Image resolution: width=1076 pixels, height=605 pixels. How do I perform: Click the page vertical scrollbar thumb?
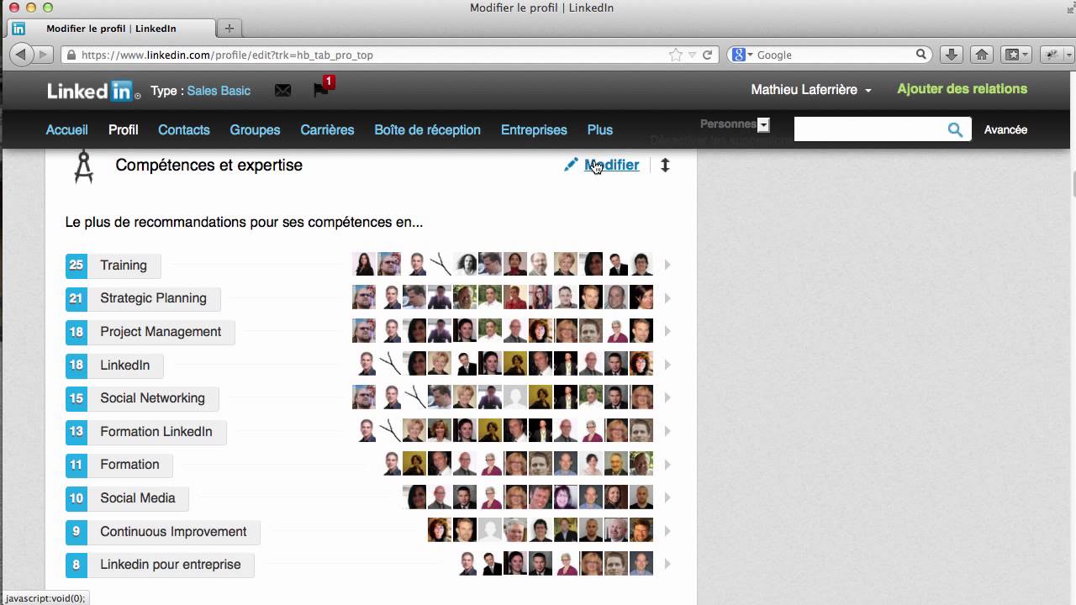(1074, 184)
